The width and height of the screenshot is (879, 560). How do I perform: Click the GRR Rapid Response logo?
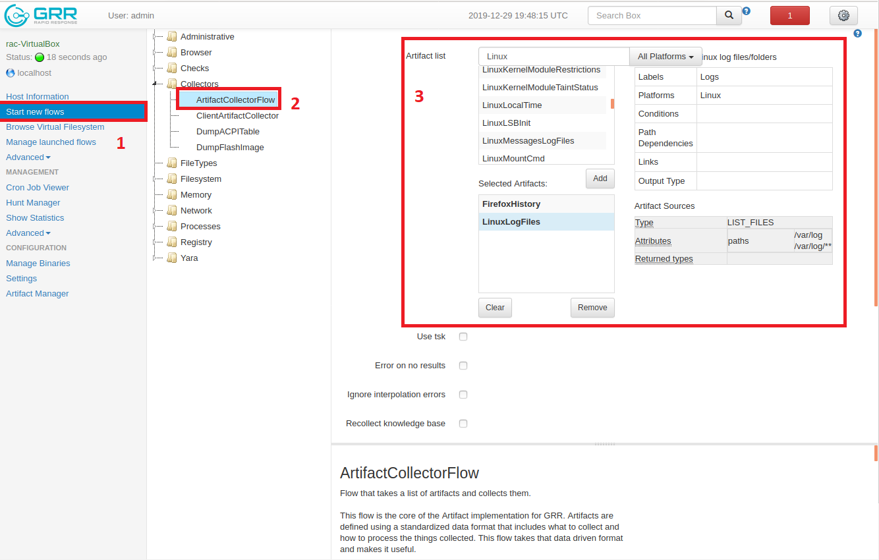[x=41, y=15]
